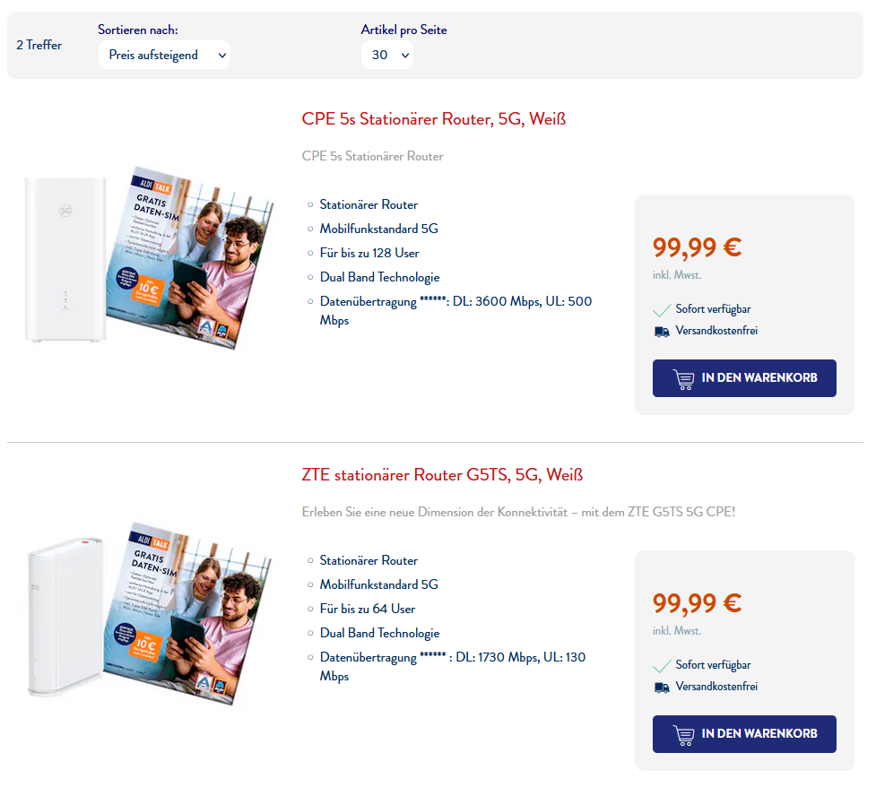The image size is (876, 796).
Task: Click the green checkmark next to Sofort verfügbar (top product)
Action: pos(661,308)
